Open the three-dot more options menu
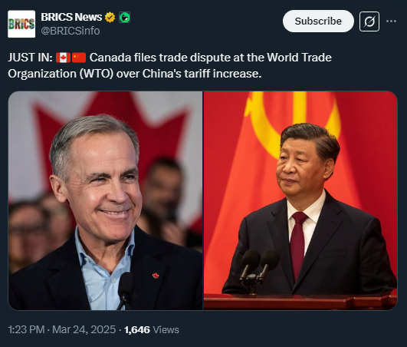Image resolution: width=407 pixels, height=347 pixels. pos(391,21)
